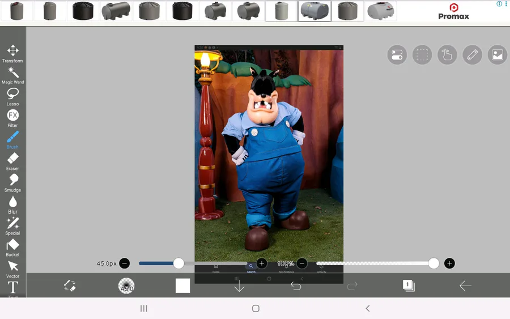510x319 pixels.
Task: Open the toggle switches quick-settings icon
Action: 397,54
